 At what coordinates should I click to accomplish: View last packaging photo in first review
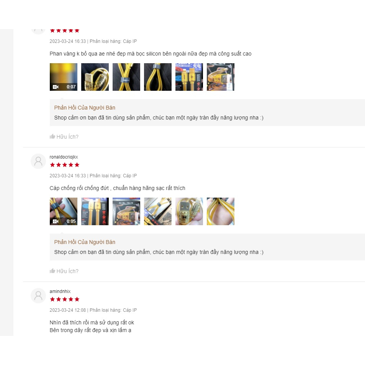coord(221,77)
